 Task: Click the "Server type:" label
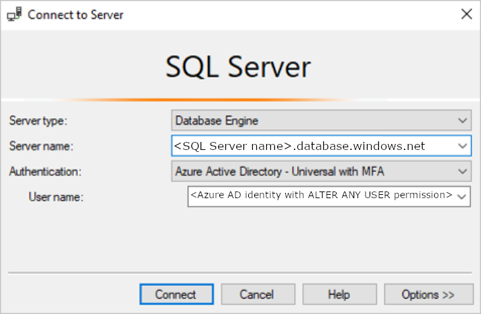[39, 121]
